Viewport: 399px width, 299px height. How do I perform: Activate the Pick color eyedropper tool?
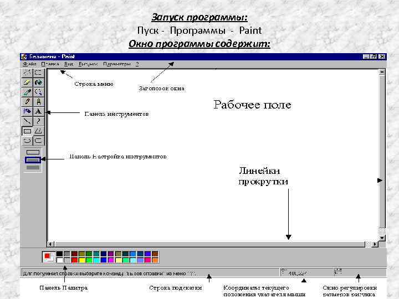27,92
